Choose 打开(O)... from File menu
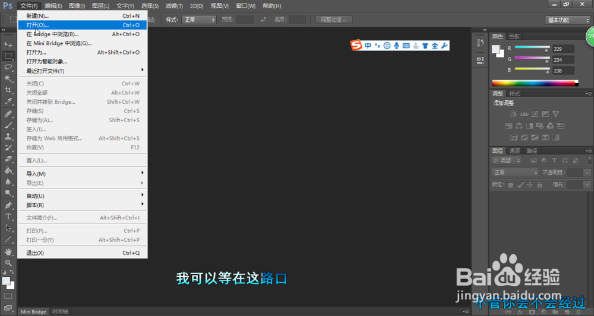 82,25
